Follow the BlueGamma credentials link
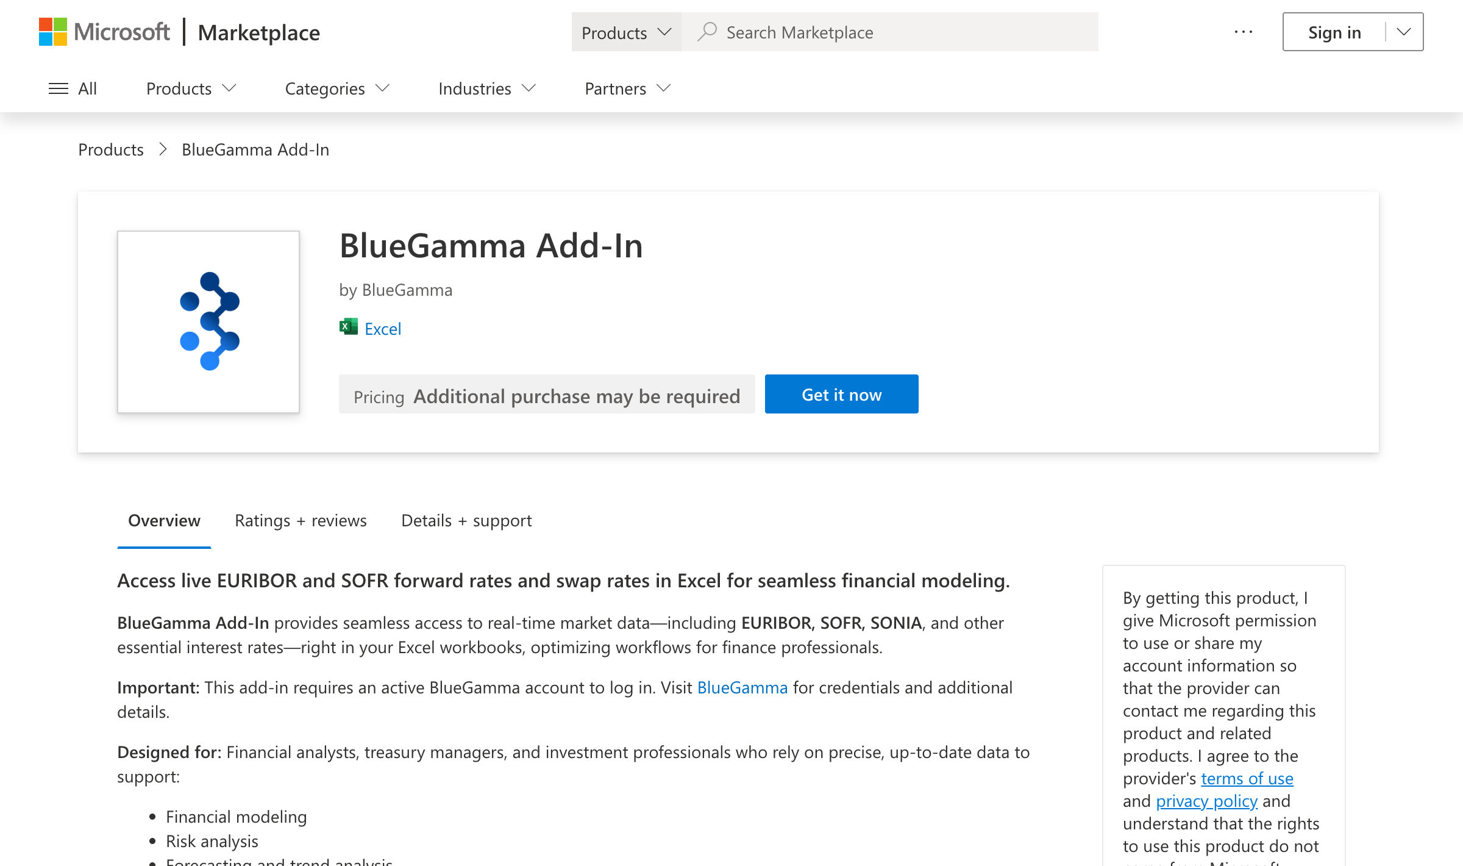The height and width of the screenshot is (866, 1463). (742, 687)
